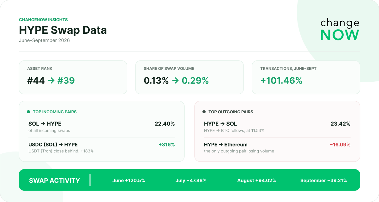Click the green arrow between #44 and #39
379x202 pixels.
coord(51,80)
